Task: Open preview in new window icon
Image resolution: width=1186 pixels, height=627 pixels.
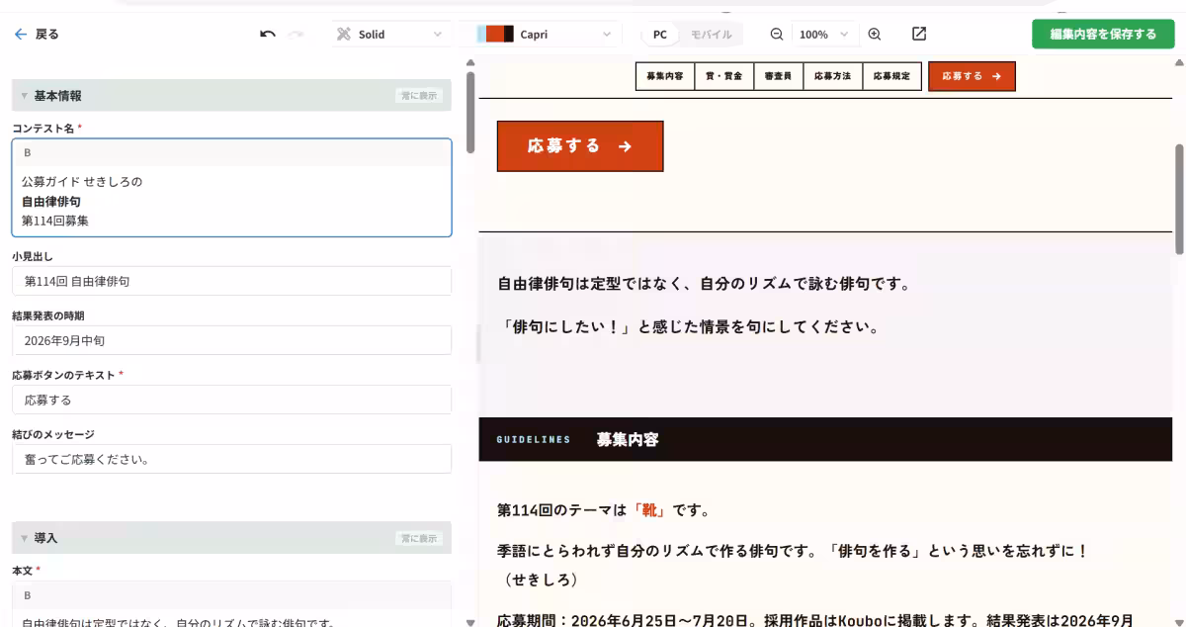Action: click(919, 34)
